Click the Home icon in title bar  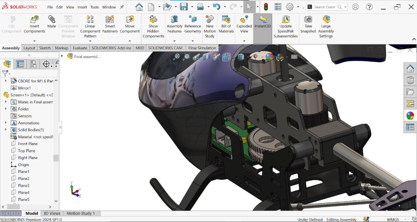tap(139, 7)
